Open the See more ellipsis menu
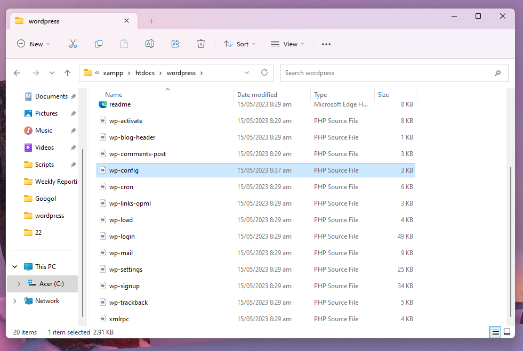 coord(326,44)
